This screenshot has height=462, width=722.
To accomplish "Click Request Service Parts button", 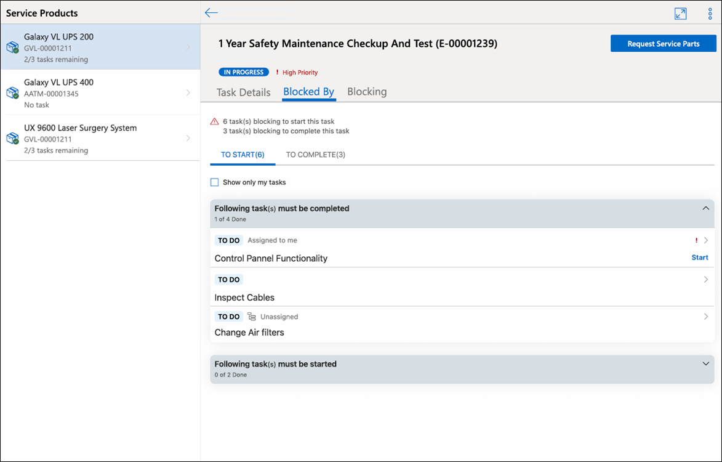I will coord(663,44).
